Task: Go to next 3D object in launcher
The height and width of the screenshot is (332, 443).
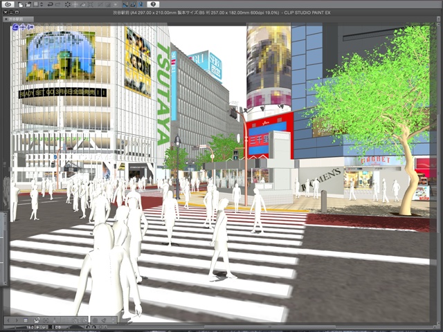Action: [x=17, y=320]
